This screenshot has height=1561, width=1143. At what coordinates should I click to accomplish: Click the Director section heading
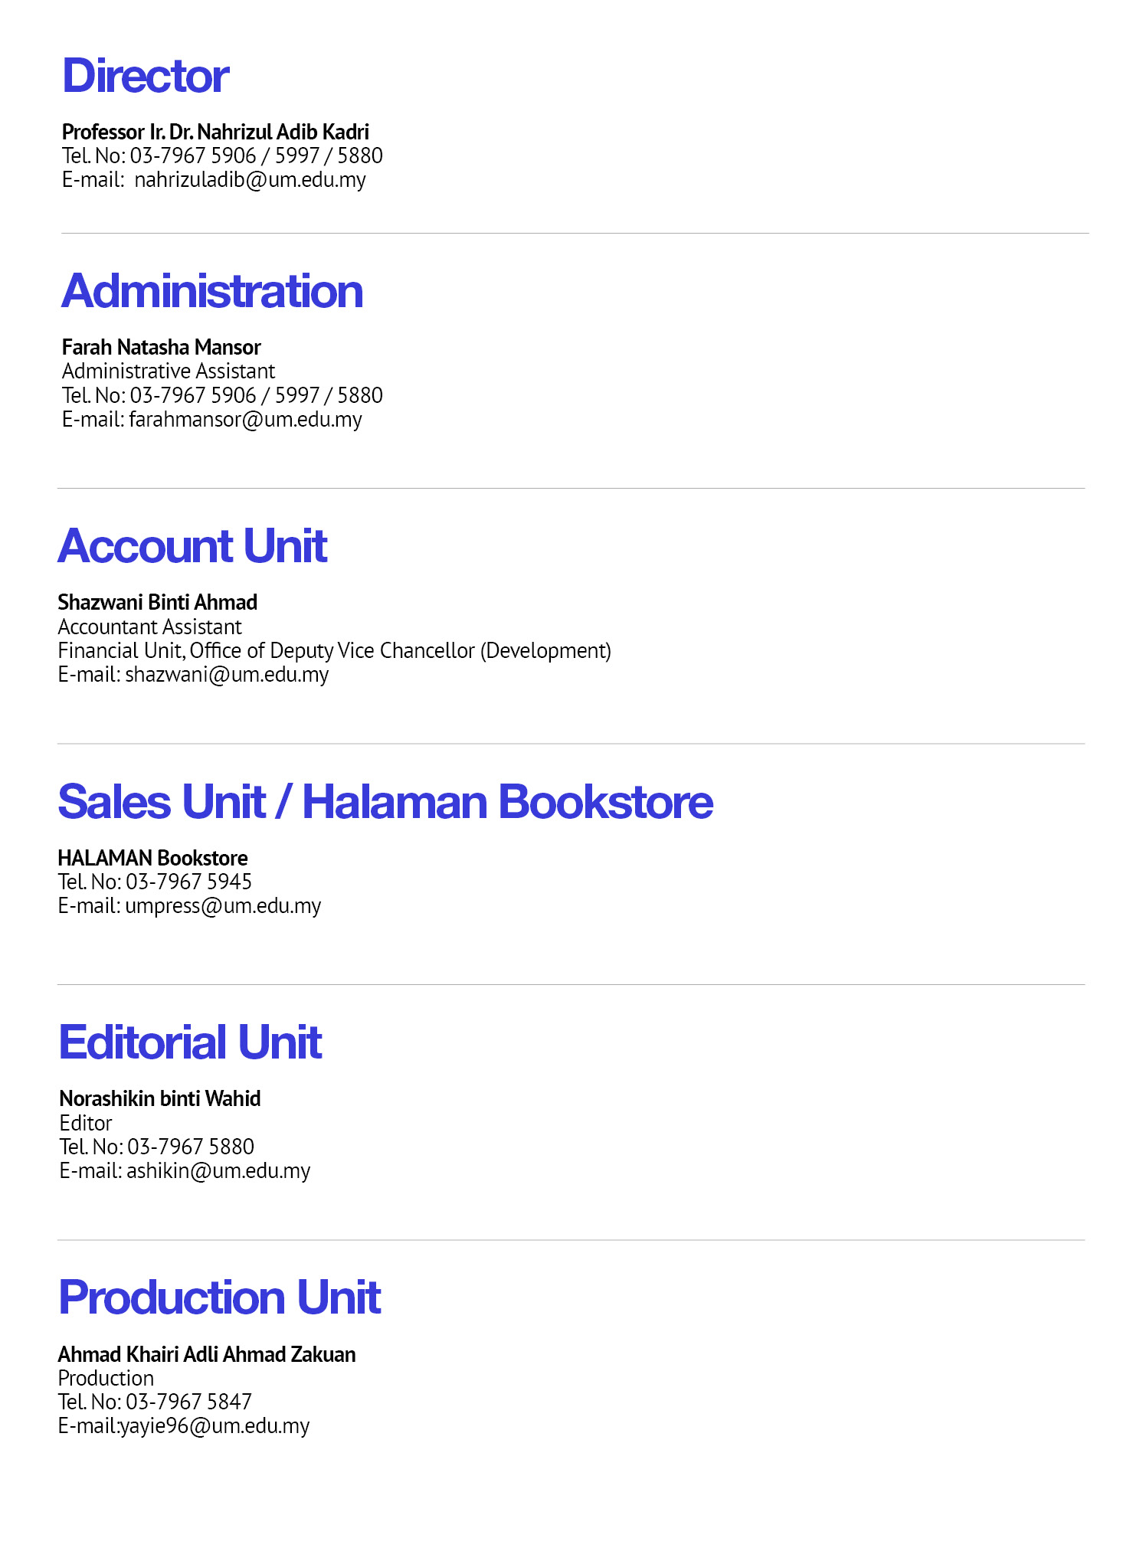click(x=146, y=76)
